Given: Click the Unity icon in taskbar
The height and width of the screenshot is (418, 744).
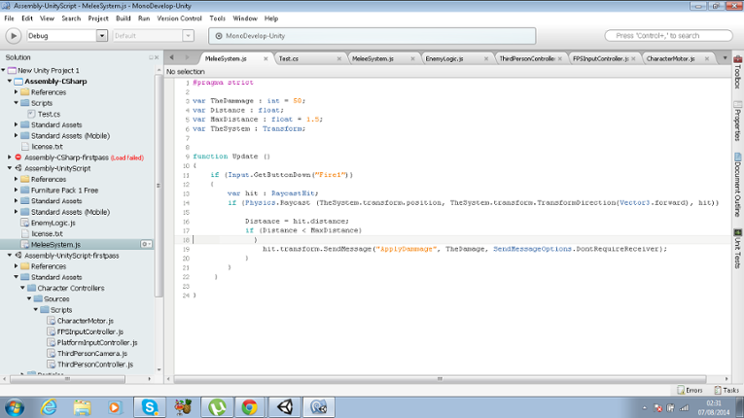Looking at the screenshot, I should pyautogui.click(x=284, y=406).
